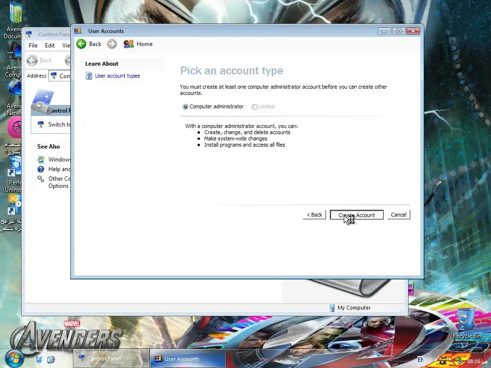Click the Other Control Panel Options gear icon
This screenshot has width=491, height=368.
(41, 179)
